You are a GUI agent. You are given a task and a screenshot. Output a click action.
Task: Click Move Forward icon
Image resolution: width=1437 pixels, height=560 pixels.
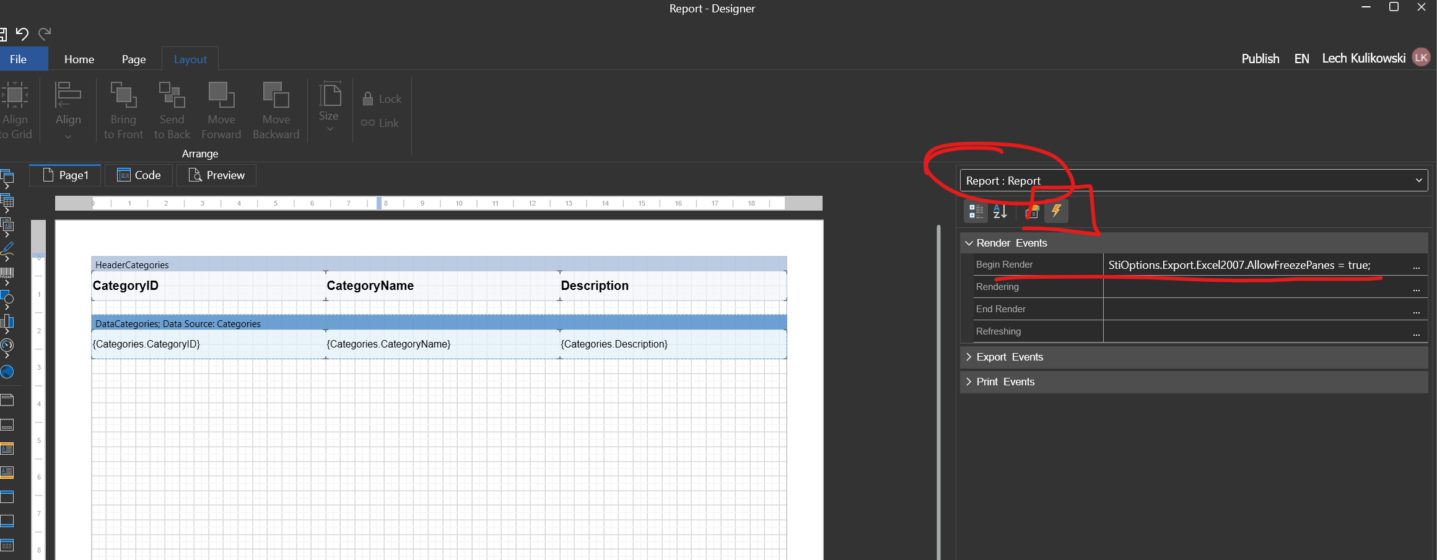tap(221, 94)
